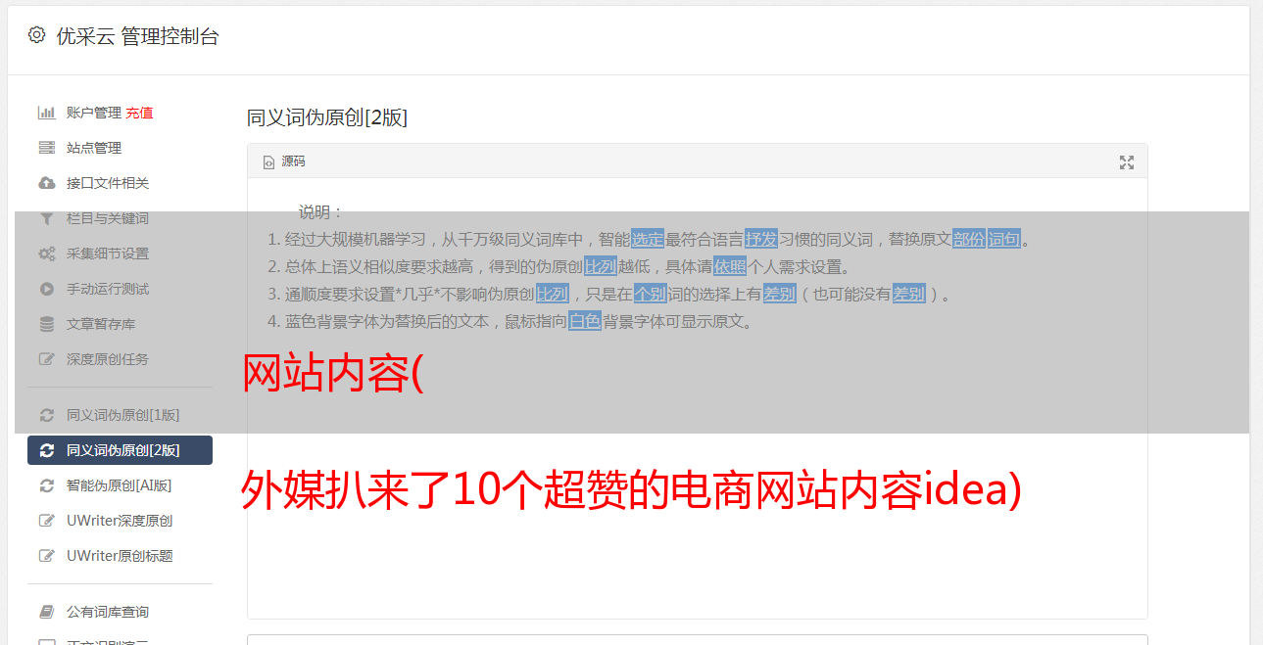
Task: Open 智能伪原创[AI版] in the sidebar
Action: (x=120, y=485)
